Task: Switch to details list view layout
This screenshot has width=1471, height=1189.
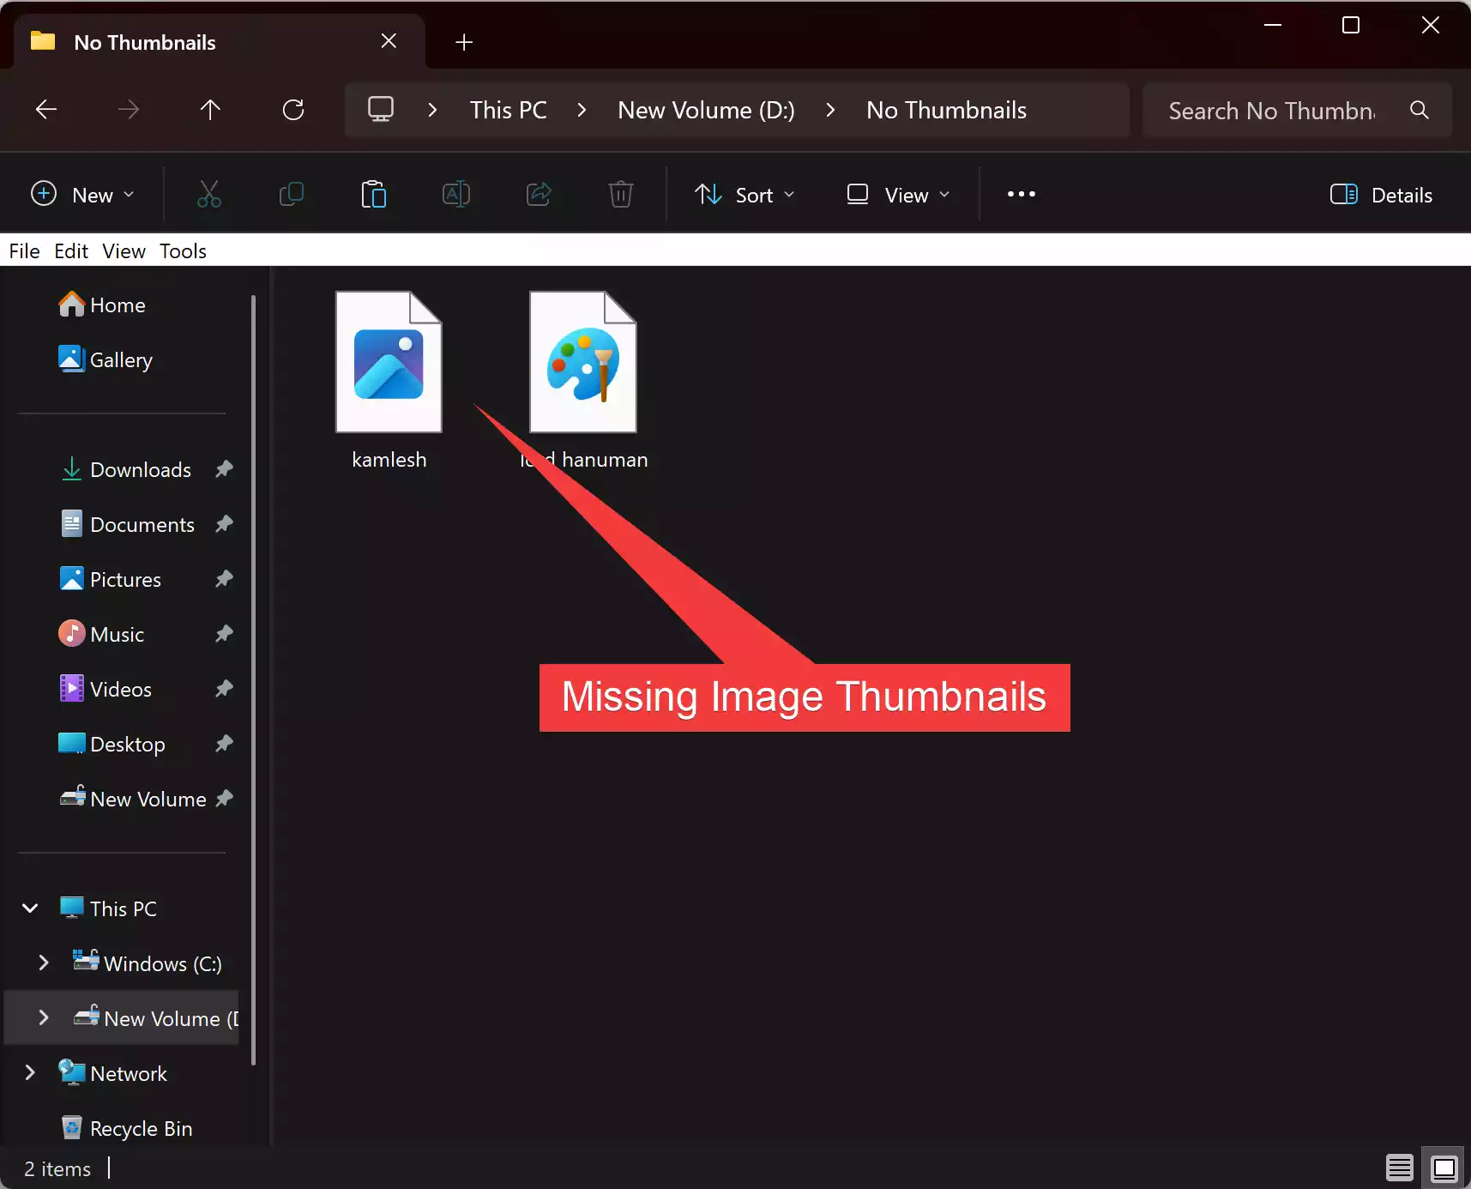Action: pyautogui.click(x=1399, y=1168)
